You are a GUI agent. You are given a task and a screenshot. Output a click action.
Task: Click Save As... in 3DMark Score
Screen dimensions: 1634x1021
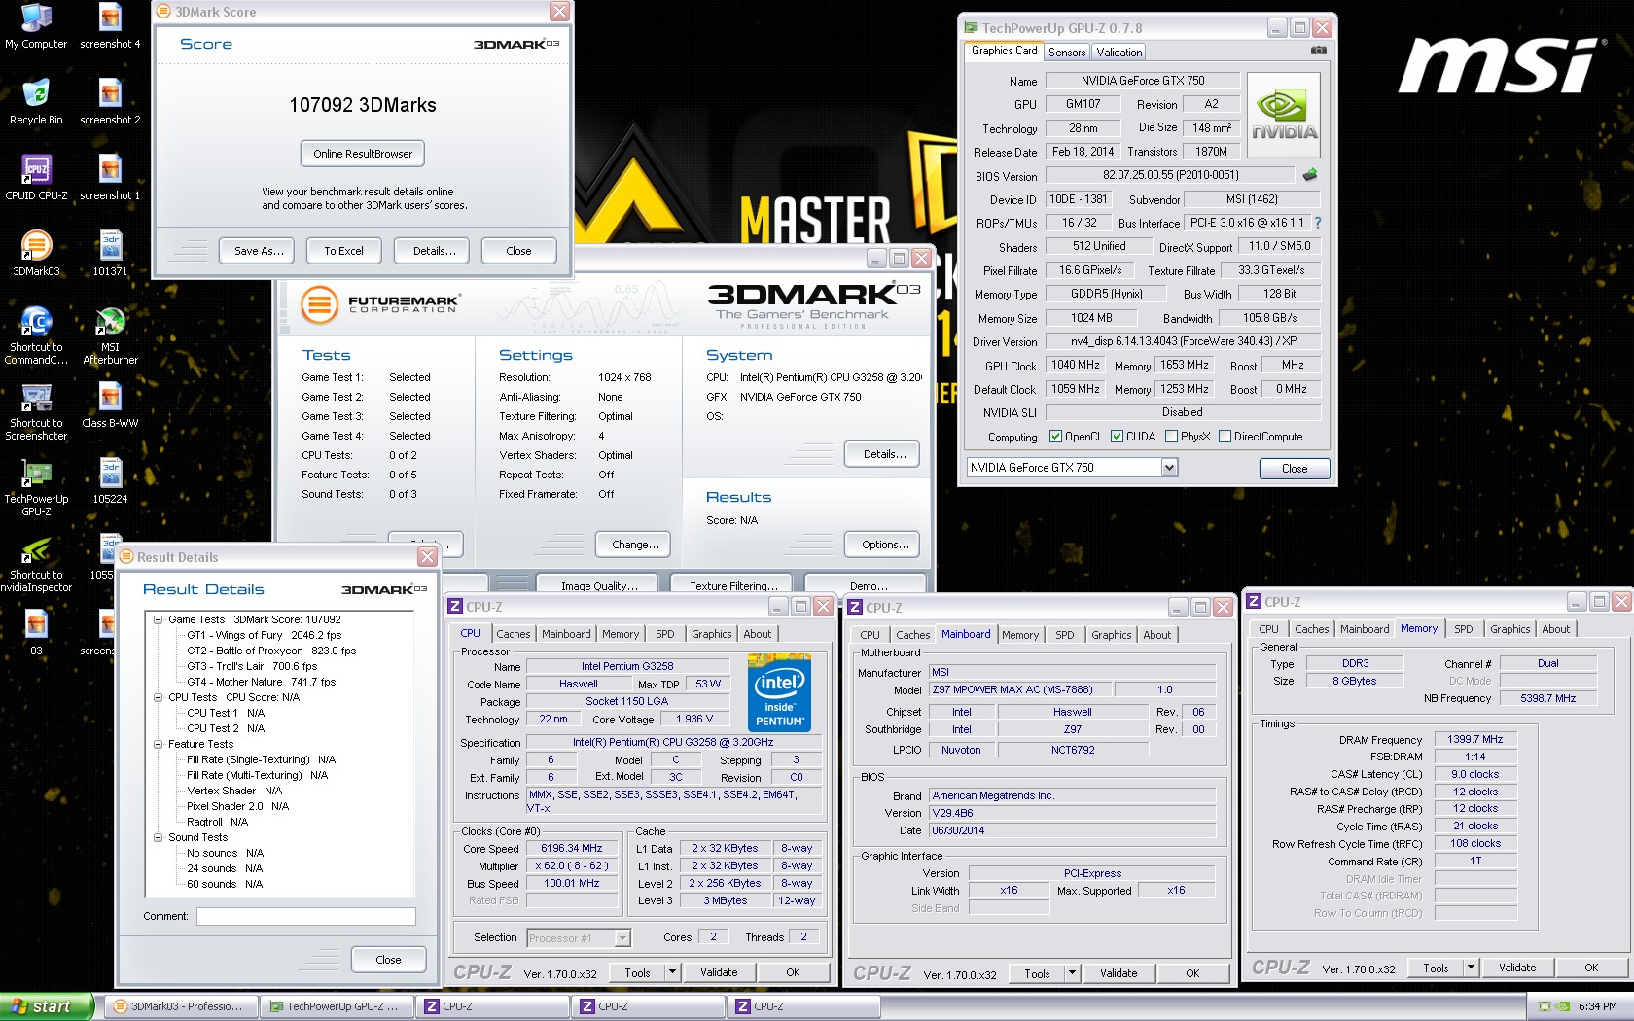[259, 251]
